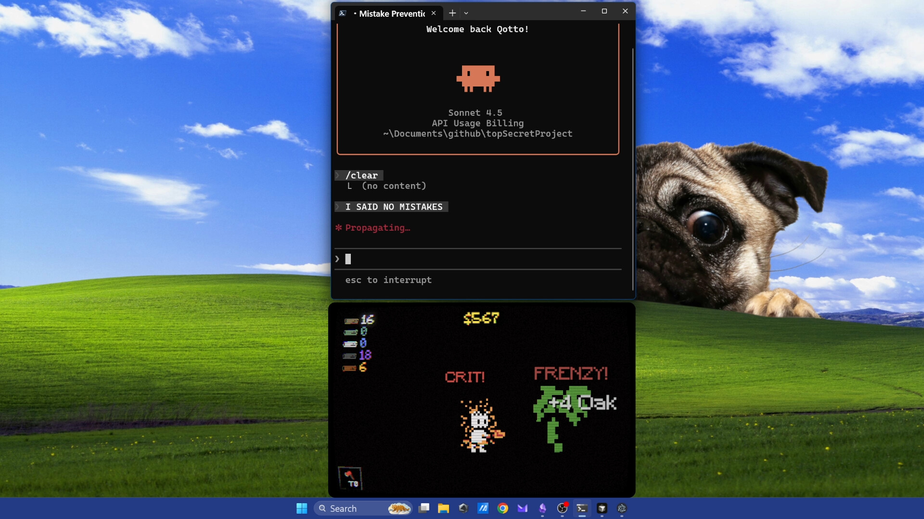Click the terminal scrollbar on the right edge

click(x=632, y=168)
